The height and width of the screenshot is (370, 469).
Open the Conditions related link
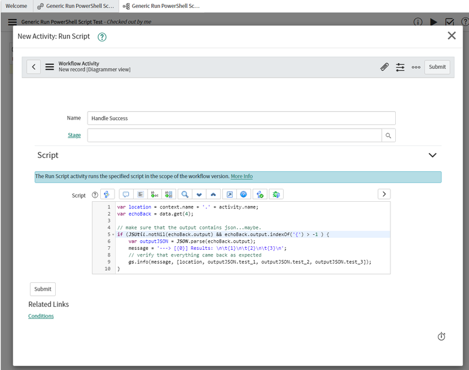point(41,316)
